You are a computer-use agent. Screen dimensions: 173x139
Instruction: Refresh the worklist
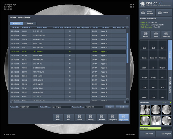click(x=102, y=117)
